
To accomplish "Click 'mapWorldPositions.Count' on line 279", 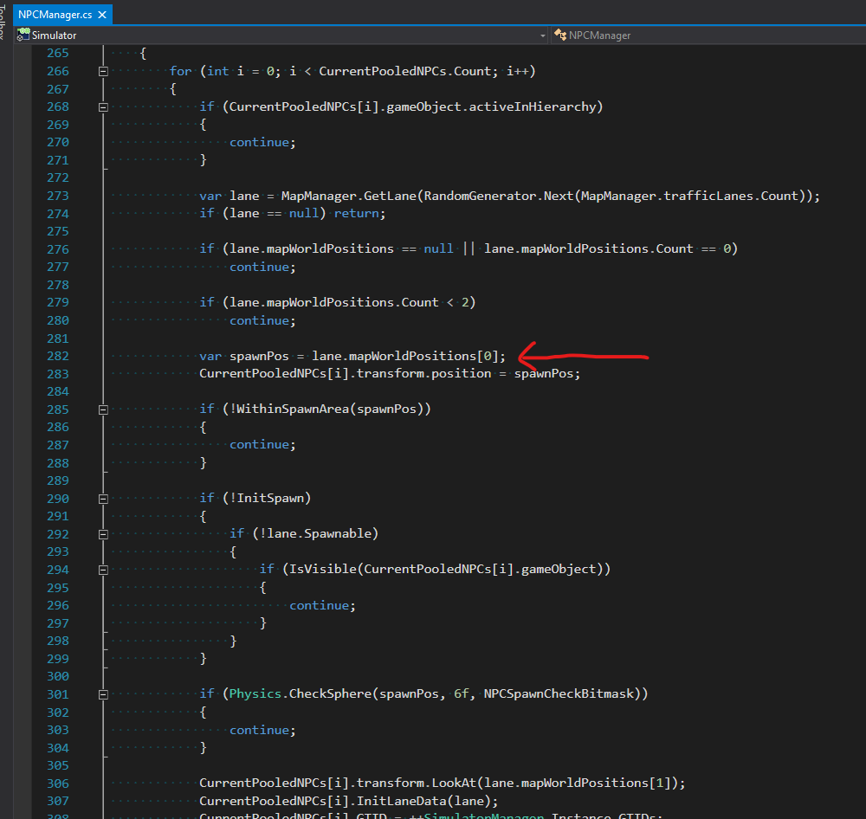I will pos(352,303).
